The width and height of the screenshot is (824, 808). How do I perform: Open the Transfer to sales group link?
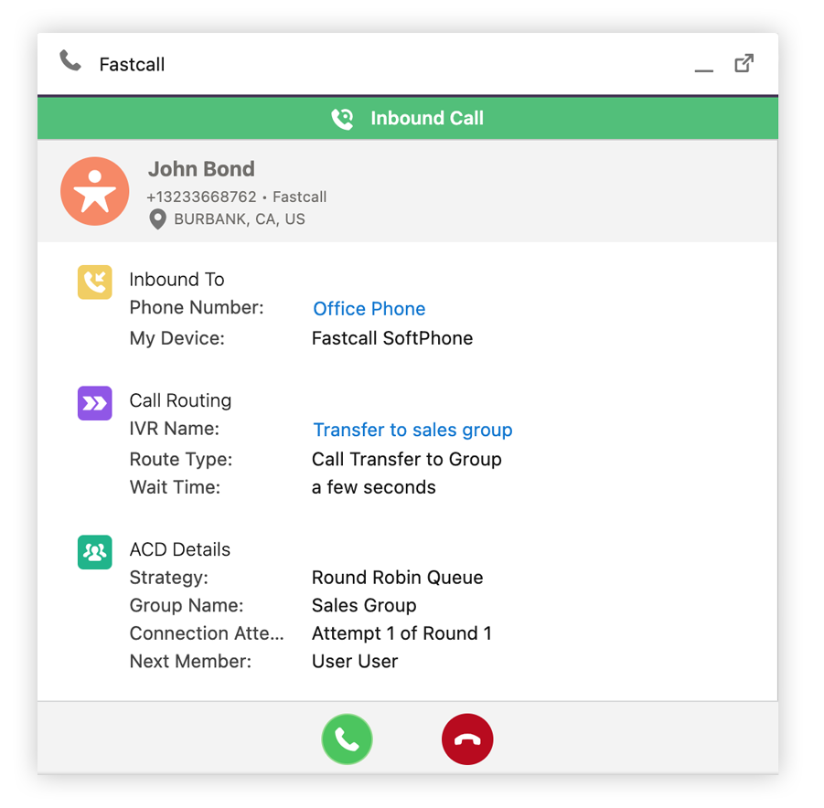point(412,430)
